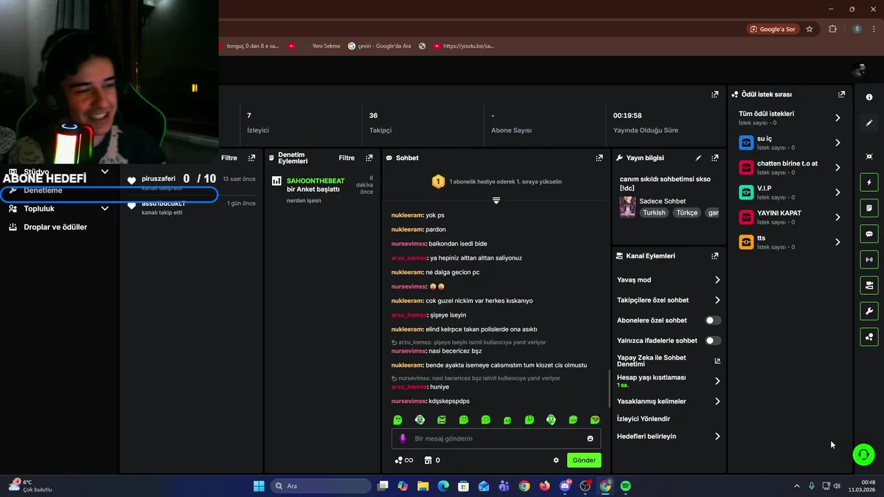Expand Takipçilere özel sohbet options
This screenshot has width=884, height=497.
(669, 300)
